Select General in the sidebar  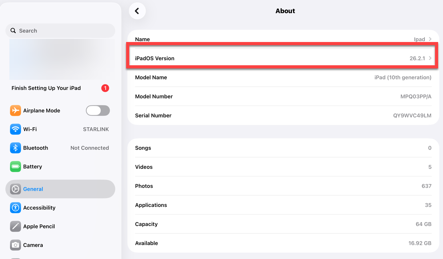(x=60, y=189)
